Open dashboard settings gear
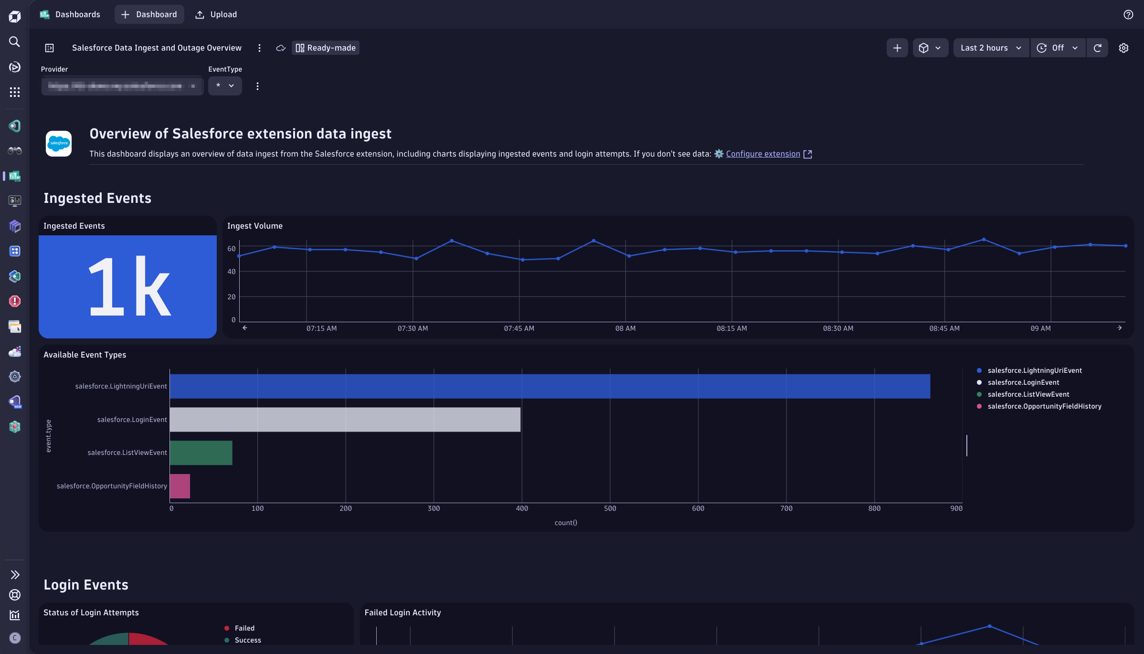The width and height of the screenshot is (1144, 654). click(1123, 48)
